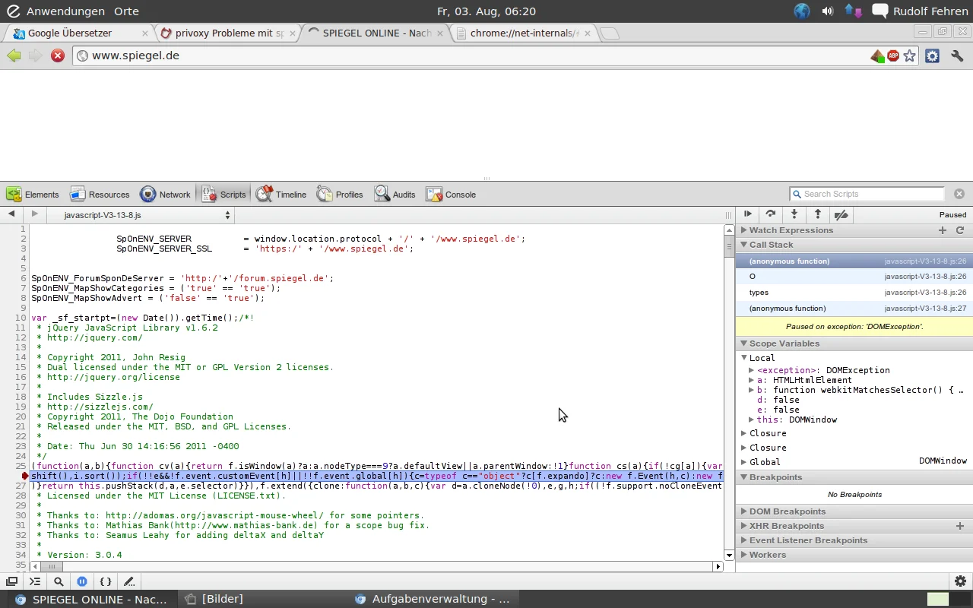Stop loading the page
This screenshot has width=973, height=608.
click(x=58, y=55)
